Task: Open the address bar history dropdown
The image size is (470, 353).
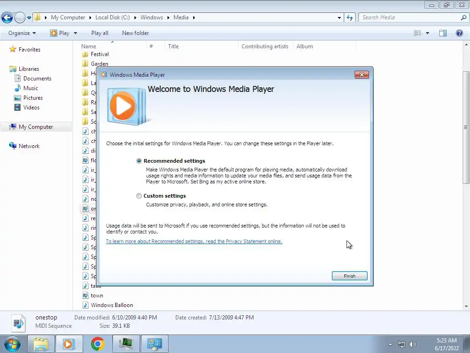Action: click(x=339, y=18)
